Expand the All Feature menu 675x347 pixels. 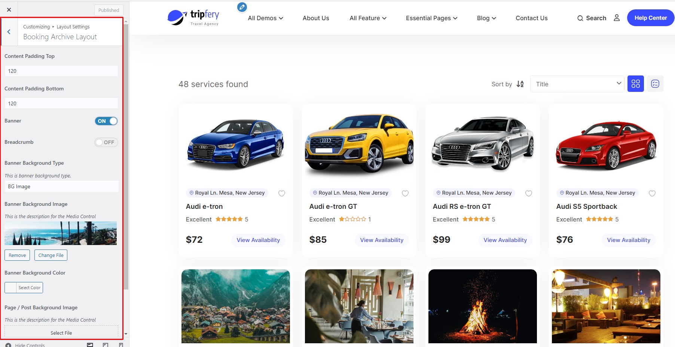coord(368,18)
